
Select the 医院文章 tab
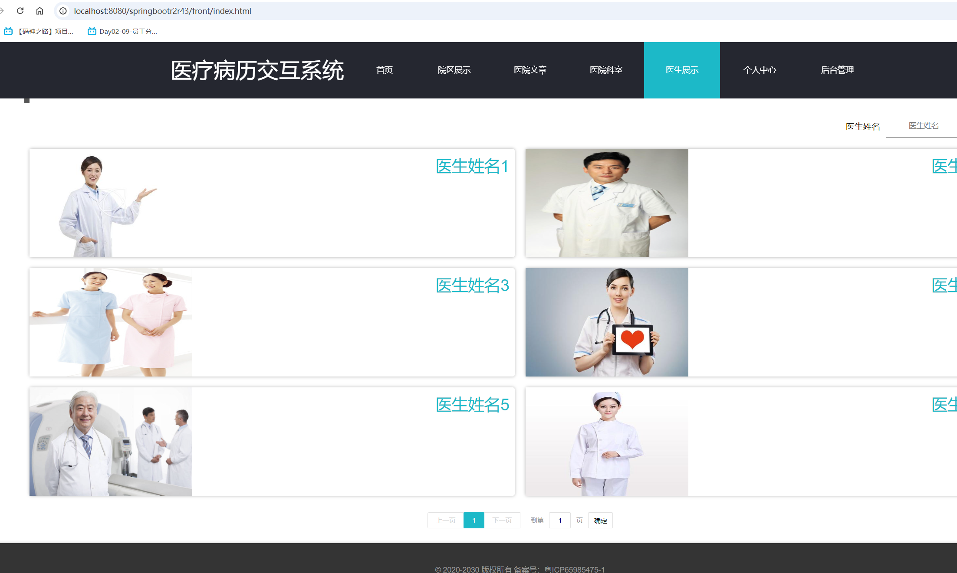tap(530, 70)
